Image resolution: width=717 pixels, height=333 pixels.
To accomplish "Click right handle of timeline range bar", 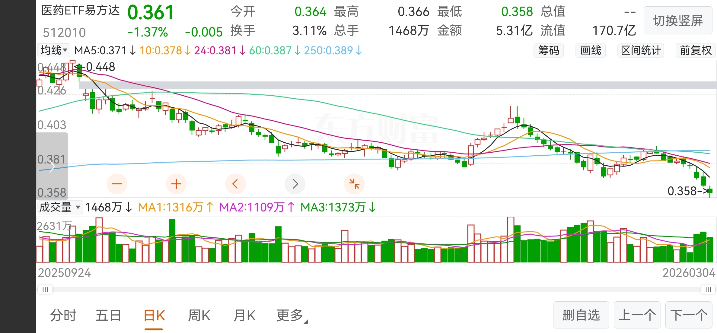I will [708, 290].
